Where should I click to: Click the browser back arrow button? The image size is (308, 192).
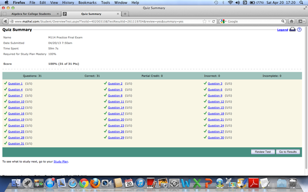pos(6,21)
